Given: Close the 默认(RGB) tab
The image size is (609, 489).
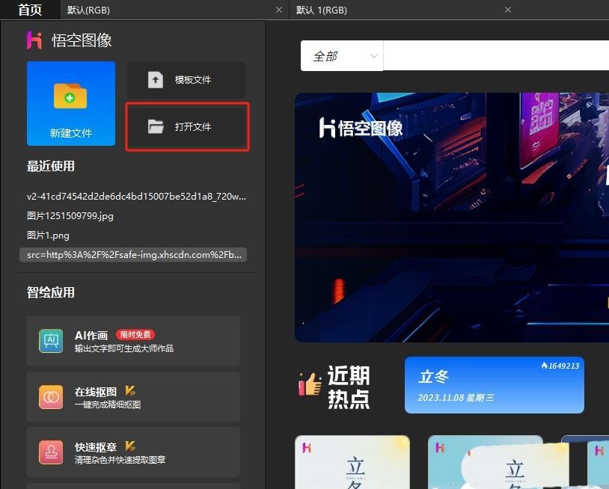Looking at the screenshot, I should click(279, 10).
